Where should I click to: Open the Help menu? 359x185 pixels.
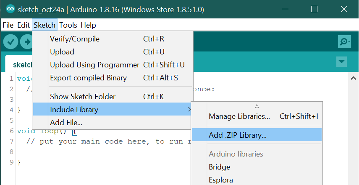88,25
